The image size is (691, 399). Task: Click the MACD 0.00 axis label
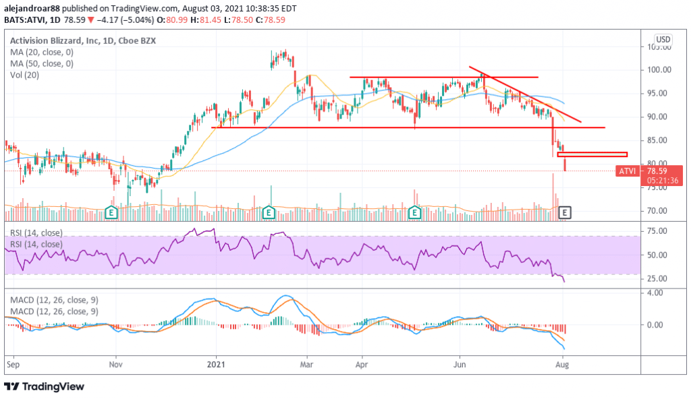(655, 325)
